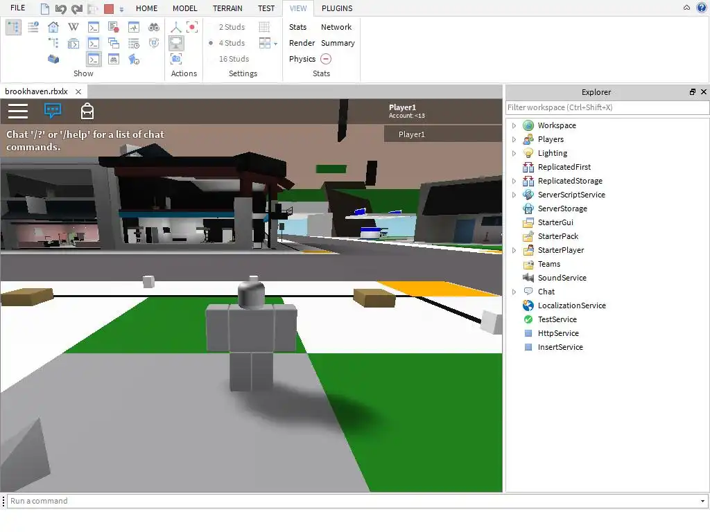The width and height of the screenshot is (710, 532).
Task: Open the FILE menu
Action: [x=17, y=8]
